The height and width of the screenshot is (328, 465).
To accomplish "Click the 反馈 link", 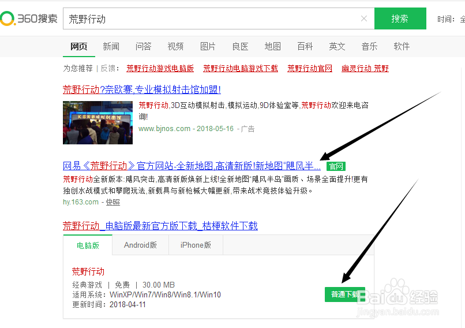I will [108, 69].
